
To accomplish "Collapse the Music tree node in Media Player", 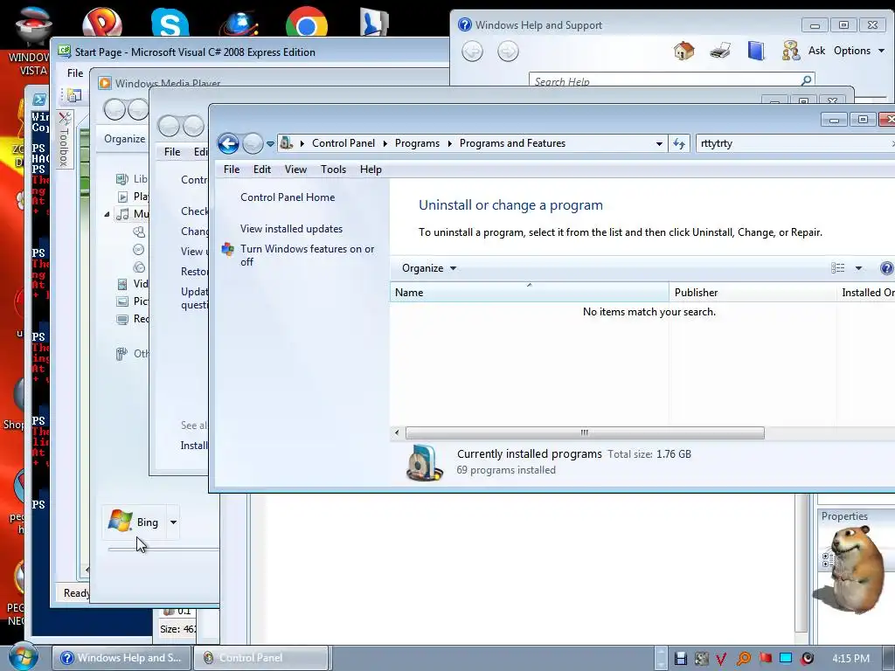I will [x=107, y=215].
